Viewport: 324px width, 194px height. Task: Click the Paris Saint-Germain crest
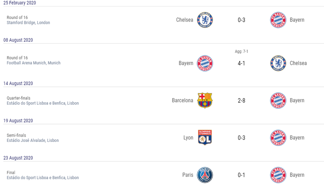pos(205,175)
